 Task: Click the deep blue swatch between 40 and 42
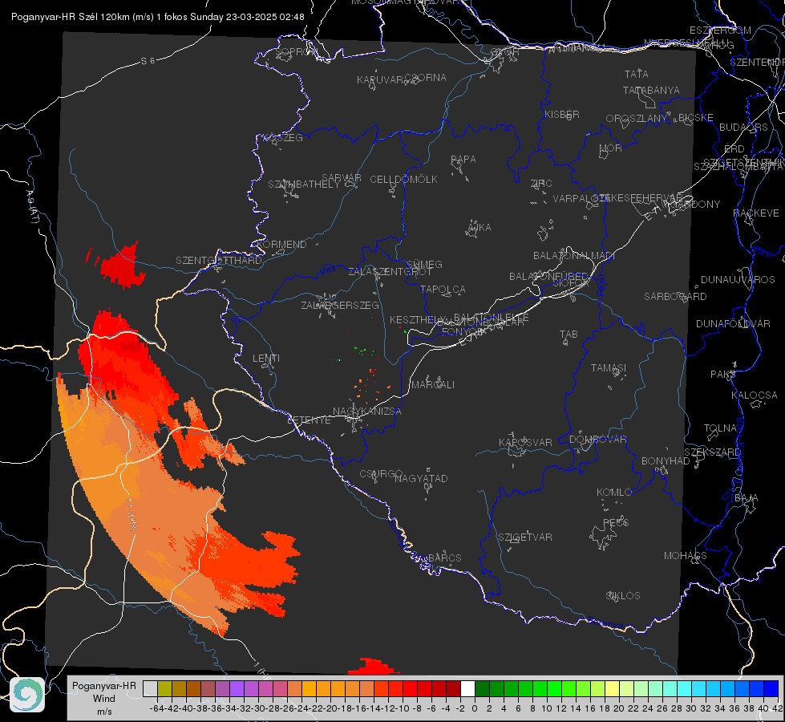771,688
